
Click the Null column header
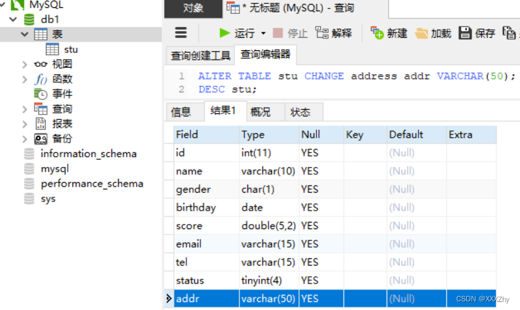321,134
